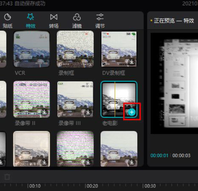Download the 录像带 II effect
The height and width of the screenshot is (191, 198).
coord(44,112)
